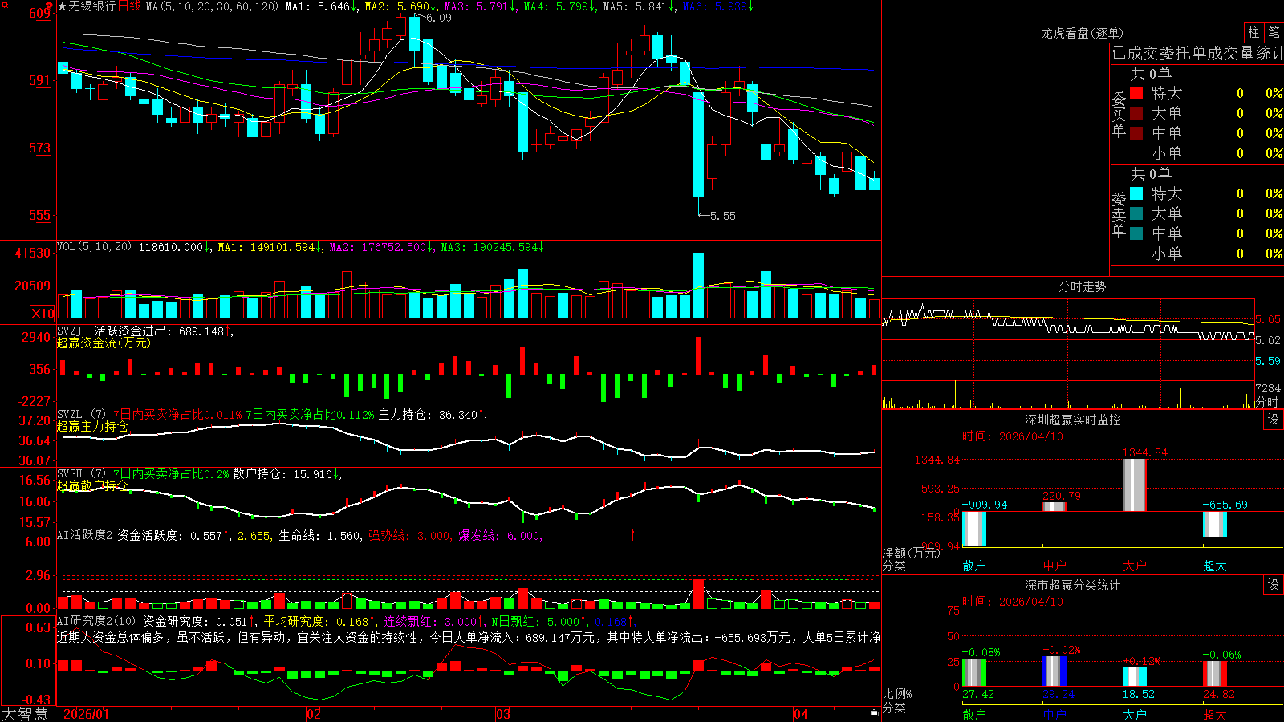Click the star icon before 无锡银行
The height and width of the screenshot is (722, 1284).
click(63, 6)
